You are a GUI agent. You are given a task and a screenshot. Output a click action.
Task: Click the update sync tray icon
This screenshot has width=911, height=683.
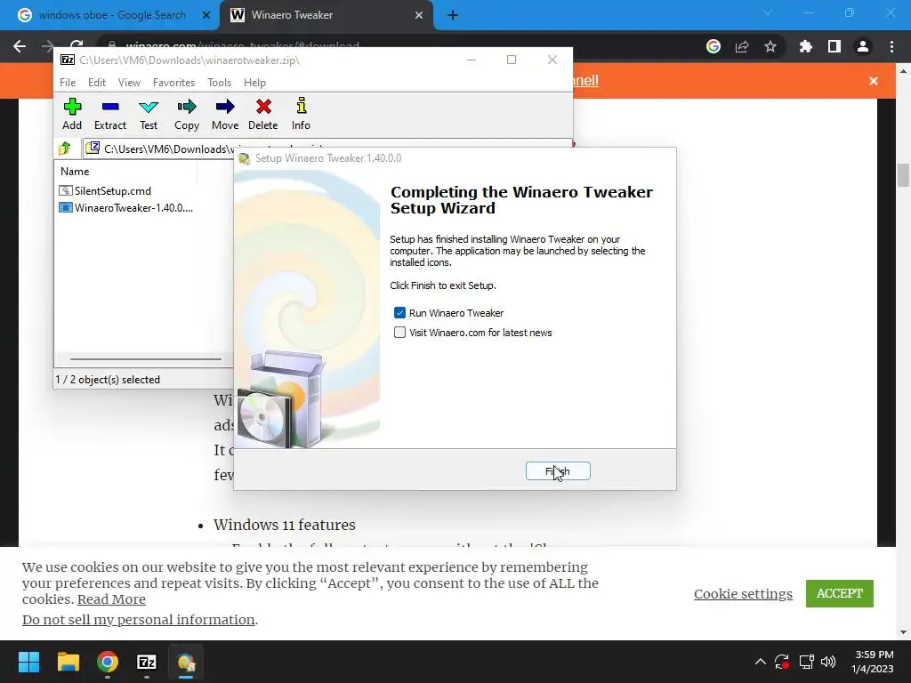[782, 662]
